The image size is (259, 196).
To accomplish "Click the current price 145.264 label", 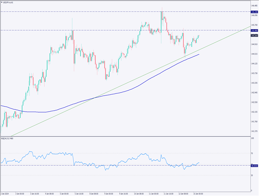I will click(x=254, y=36).
